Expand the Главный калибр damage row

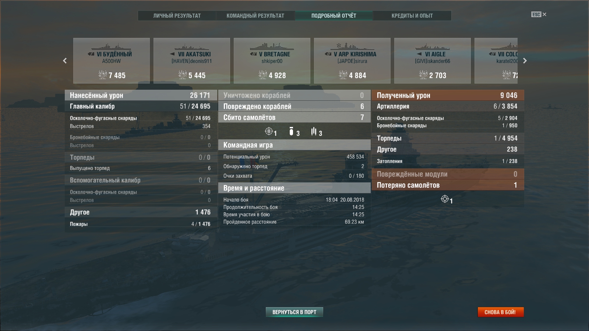(141, 106)
